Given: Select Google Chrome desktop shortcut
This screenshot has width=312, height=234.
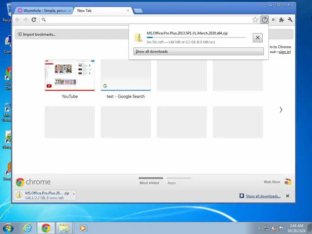Looking at the screenshot, I should pos(8,79).
